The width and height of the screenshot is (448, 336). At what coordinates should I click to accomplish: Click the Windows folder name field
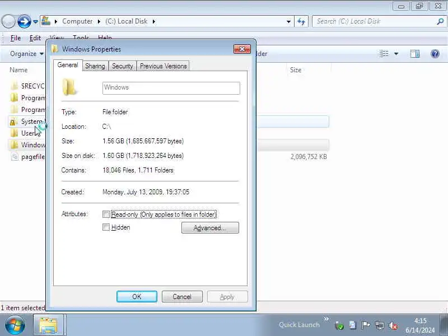[x=171, y=88]
